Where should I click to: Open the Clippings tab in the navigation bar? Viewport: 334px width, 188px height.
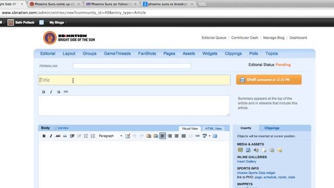(233, 53)
